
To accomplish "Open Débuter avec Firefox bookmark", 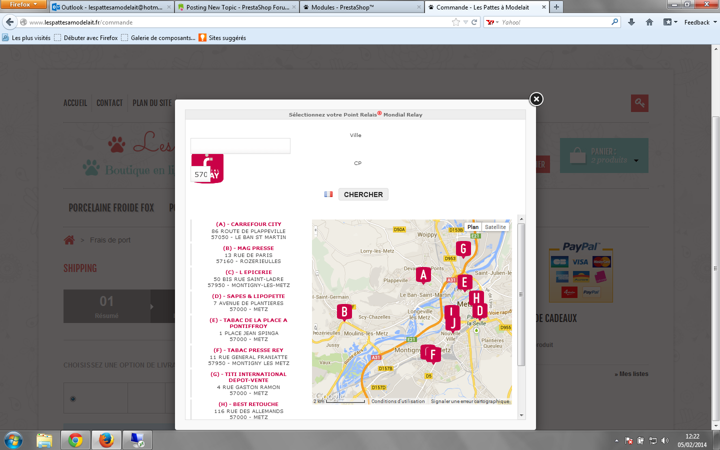I will [86, 37].
